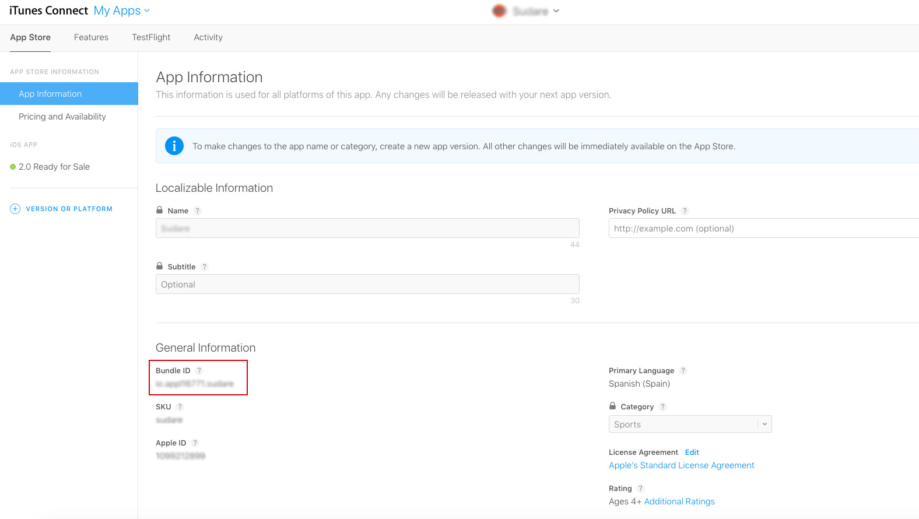Open help for the Rating field
The width and height of the screenshot is (919, 519).
tap(641, 489)
